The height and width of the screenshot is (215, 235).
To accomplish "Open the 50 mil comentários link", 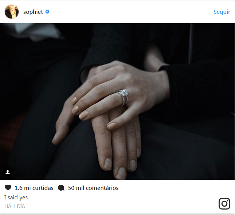I will [93, 188].
